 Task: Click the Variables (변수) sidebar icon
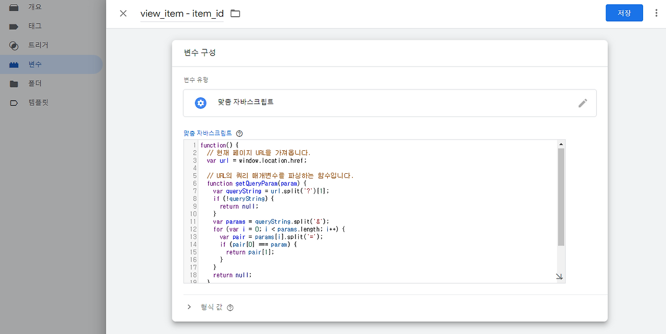pyautogui.click(x=14, y=65)
